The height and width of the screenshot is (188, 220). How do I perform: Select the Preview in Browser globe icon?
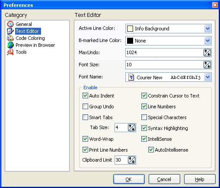(x=10, y=45)
